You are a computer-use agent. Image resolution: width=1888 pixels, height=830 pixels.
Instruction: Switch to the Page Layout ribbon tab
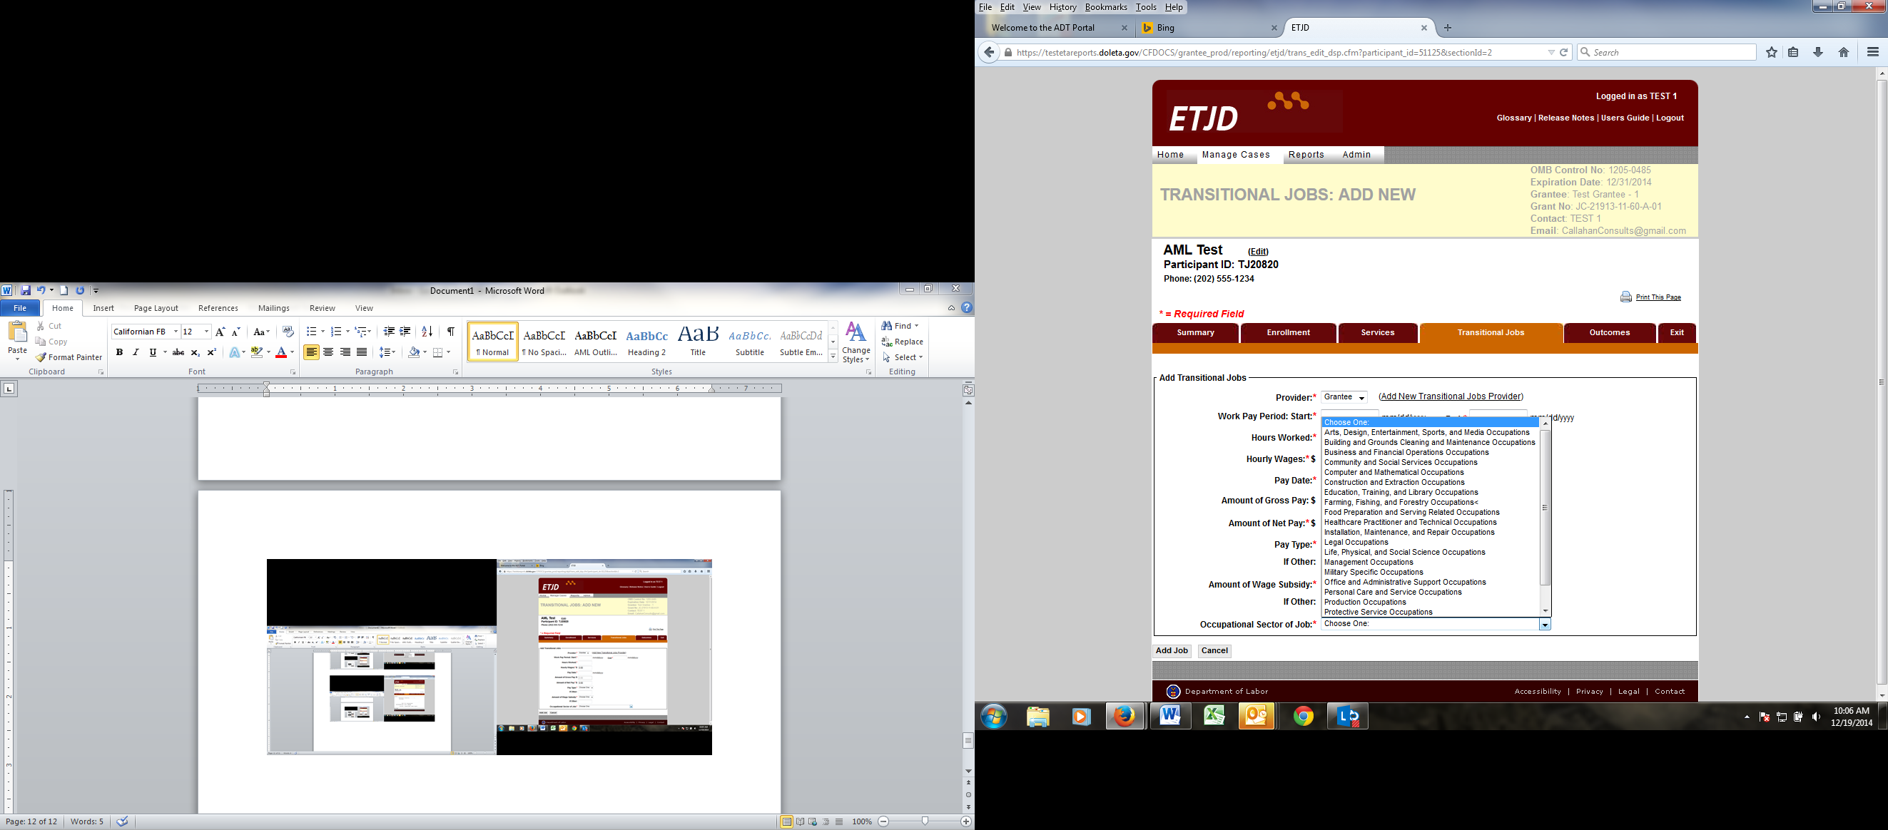pyautogui.click(x=156, y=309)
